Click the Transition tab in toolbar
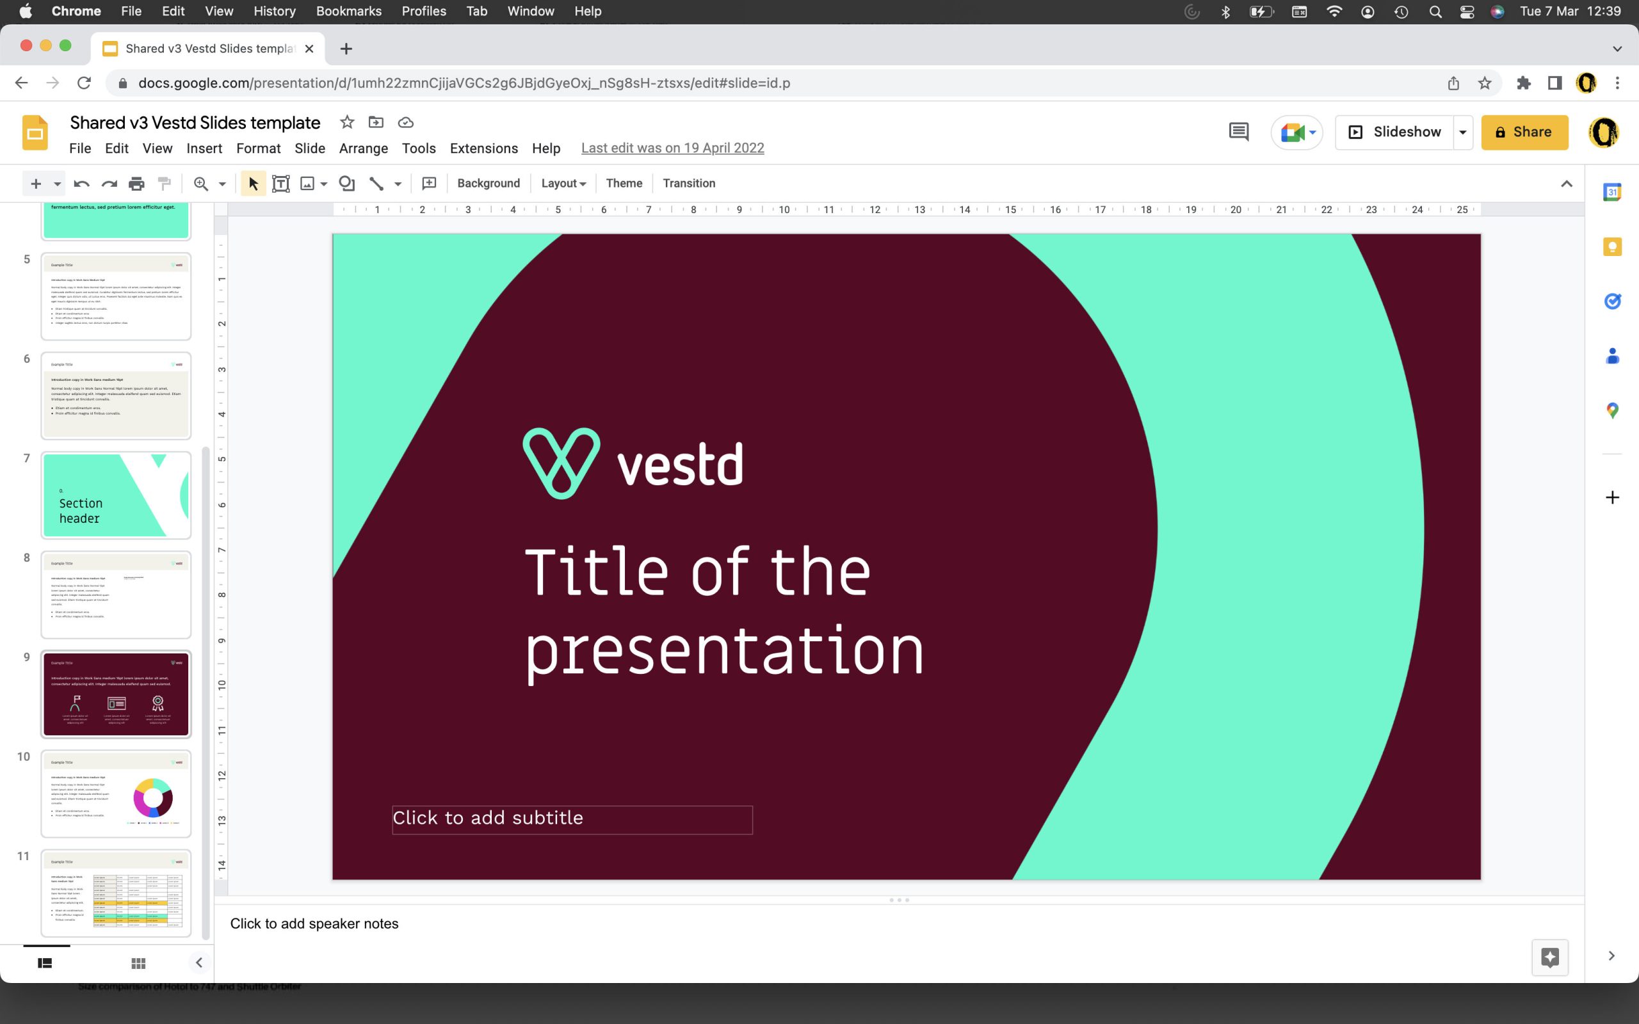The width and height of the screenshot is (1639, 1024). click(688, 182)
